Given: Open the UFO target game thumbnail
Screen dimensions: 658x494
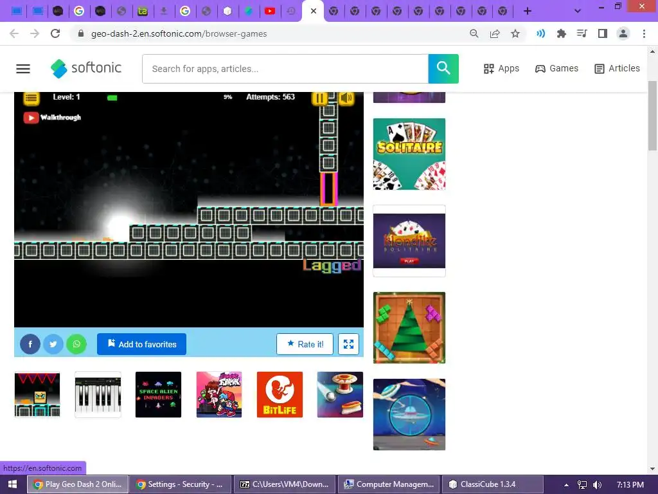Looking at the screenshot, I should coord(409,415).
